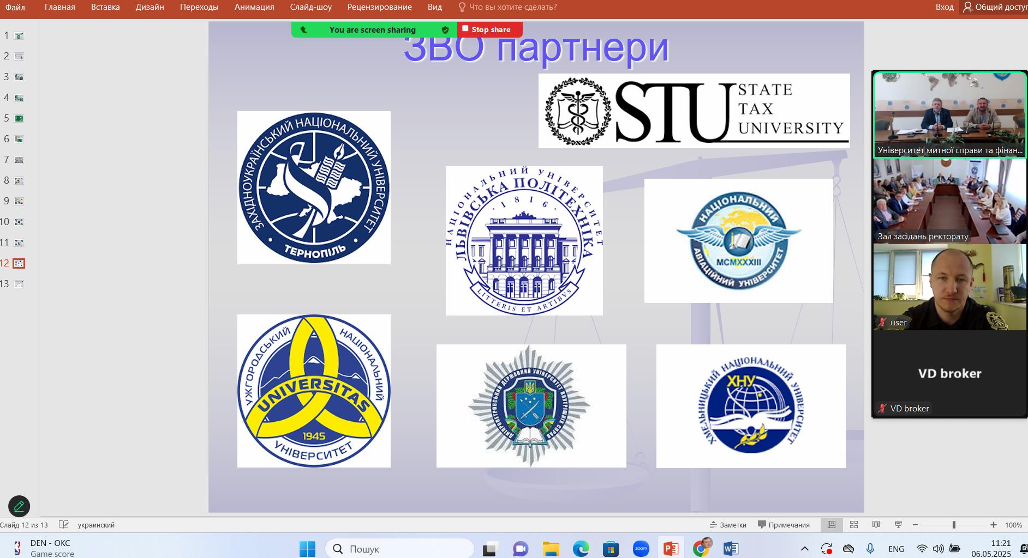Open the Вставка ribbon tab
This screenshot has width=1028, height=558.
105,7
